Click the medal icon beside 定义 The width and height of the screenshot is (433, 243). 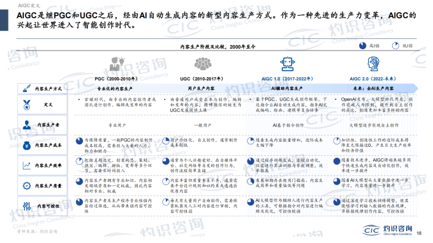coord(27,105)
